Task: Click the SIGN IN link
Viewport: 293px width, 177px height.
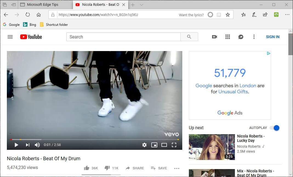Action: point(272,37)
